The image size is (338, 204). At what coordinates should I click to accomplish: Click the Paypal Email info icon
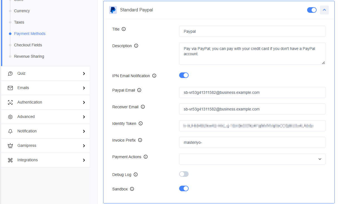[139, 90]
